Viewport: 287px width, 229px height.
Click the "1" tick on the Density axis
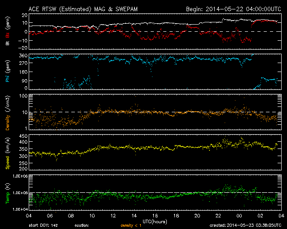click(x=26, y=128)
